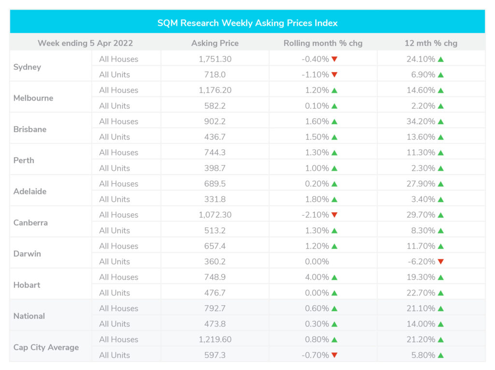Viewport: 495px width, 370px height.
Task: Click the green up arrow beside 14.00%
Action: (441, 324)
